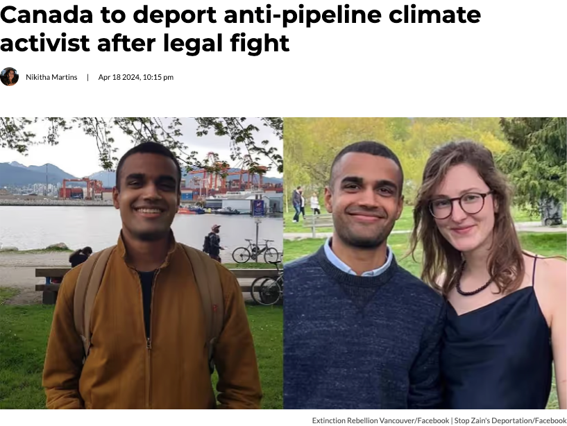The width and height of the screenshot is (567, 426).
Task: Open the left photo with brown jacket
Action: 142,263
